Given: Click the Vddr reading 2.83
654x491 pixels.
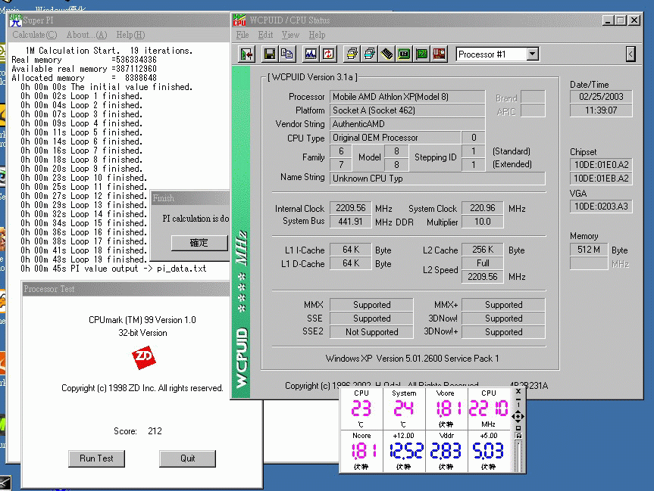Looking at the screenshot, I should coord(446,451).
